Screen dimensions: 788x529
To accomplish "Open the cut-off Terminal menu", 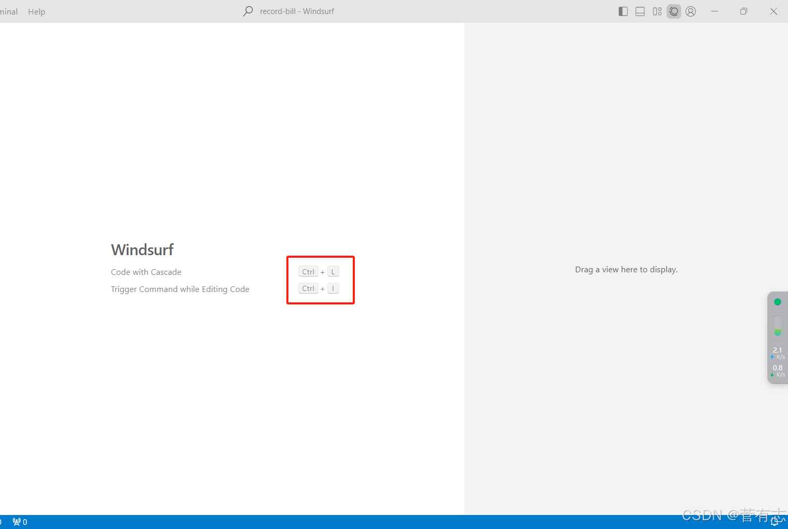I will click(9, 11).
